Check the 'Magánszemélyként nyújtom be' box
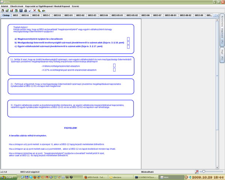 click(129, 39)
